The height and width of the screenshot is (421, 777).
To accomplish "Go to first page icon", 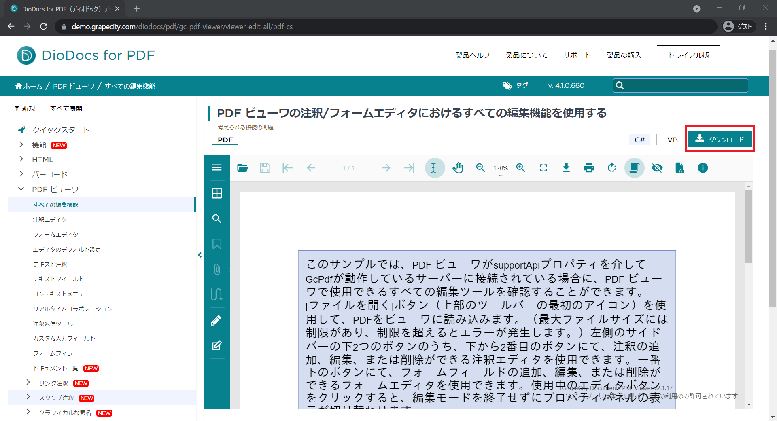I will click(287, 168).
